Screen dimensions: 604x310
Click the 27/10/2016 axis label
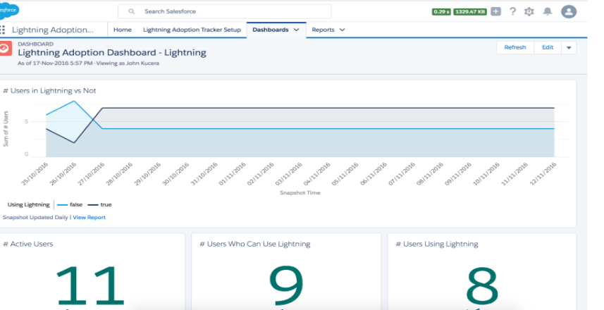[91, 174]
